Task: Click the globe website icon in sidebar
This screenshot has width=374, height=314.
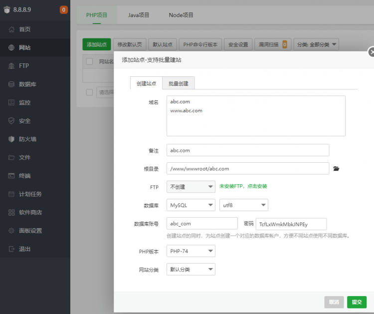Action: coord(11,48)
